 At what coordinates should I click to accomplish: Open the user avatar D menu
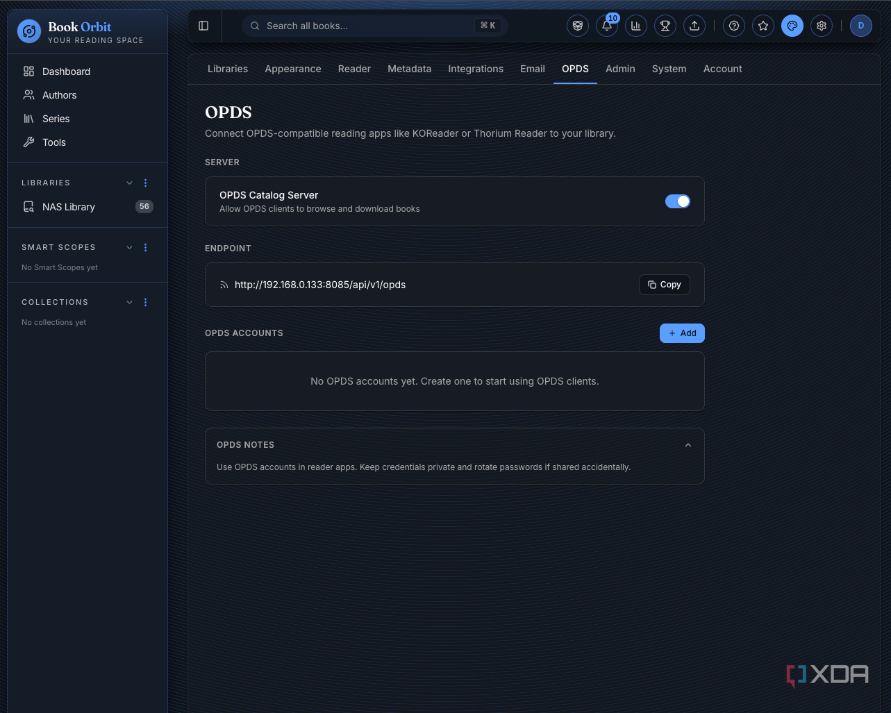pyautogui.click(x=861, y=26)
